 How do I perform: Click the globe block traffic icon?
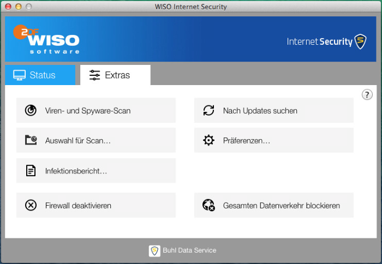point(209,205)
